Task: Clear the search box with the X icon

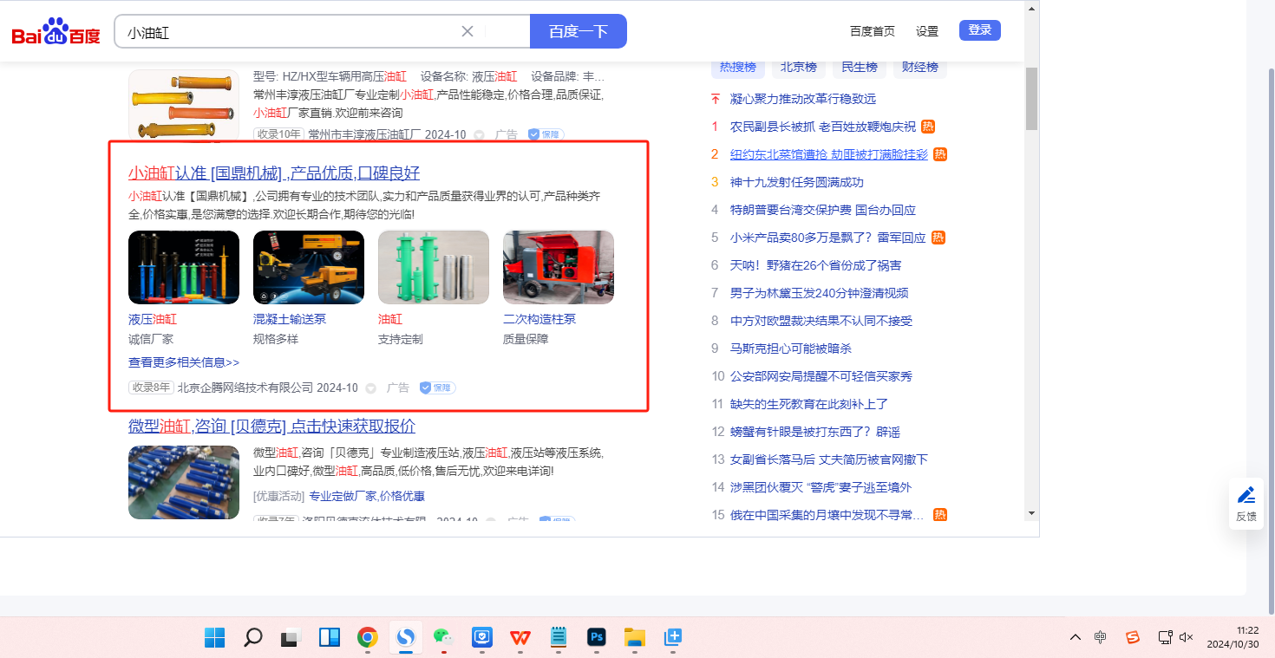Action: [x=467, y=32]
